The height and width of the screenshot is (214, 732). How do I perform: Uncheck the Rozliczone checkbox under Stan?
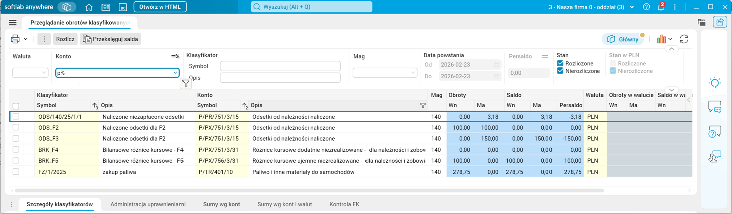tap(560, 63)
